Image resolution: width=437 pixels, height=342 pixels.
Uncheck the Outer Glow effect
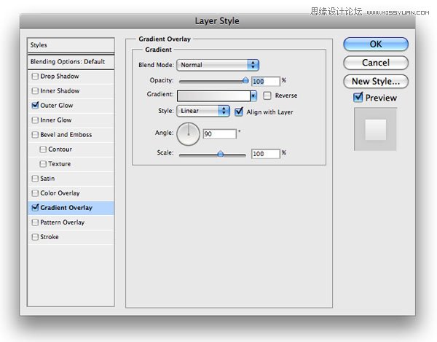click(x=35, y=106)
